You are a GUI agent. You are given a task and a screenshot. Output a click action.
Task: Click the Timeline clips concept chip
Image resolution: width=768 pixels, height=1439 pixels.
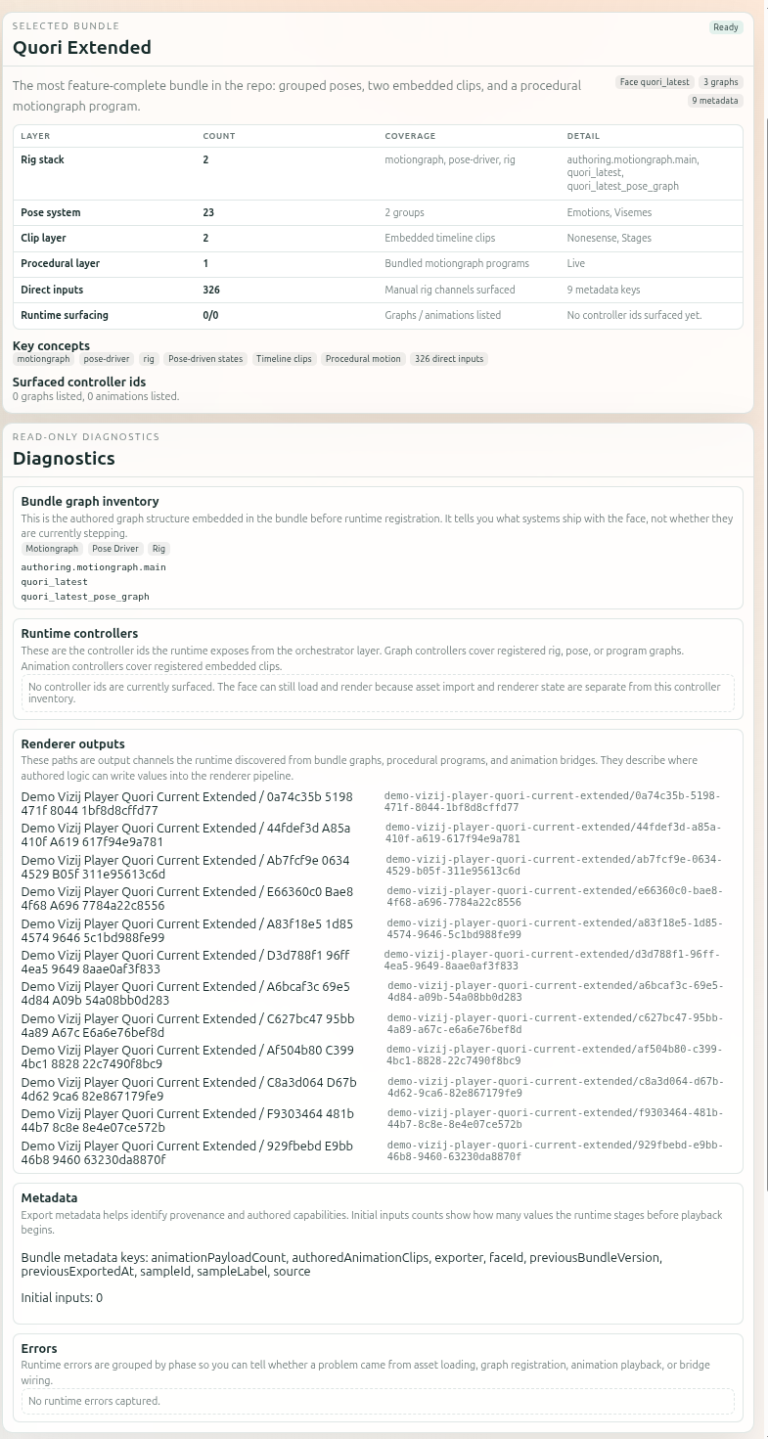284,359
